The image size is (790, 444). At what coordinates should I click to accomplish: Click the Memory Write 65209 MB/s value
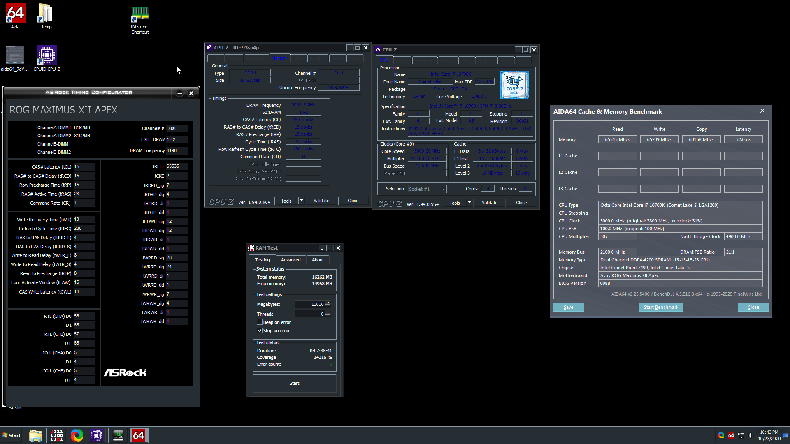point(659,139)
